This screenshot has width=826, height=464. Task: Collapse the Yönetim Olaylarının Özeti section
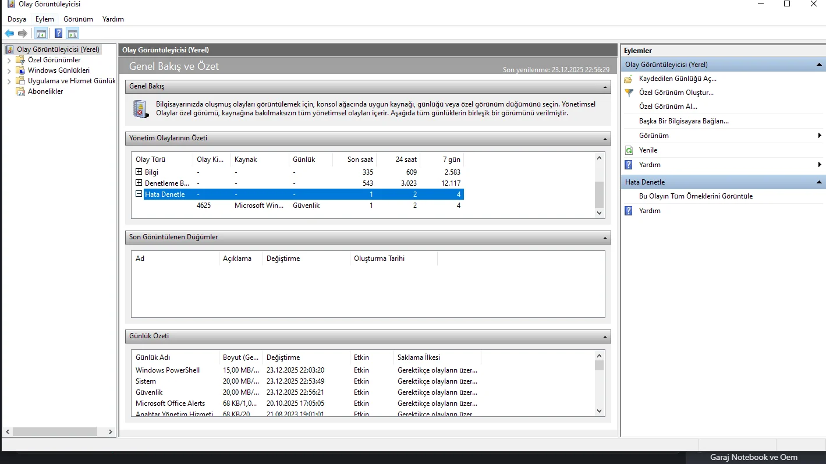(605, 139)
